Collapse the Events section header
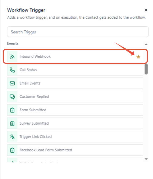This screenshot has width=153, height=179. tap(13, 43)
